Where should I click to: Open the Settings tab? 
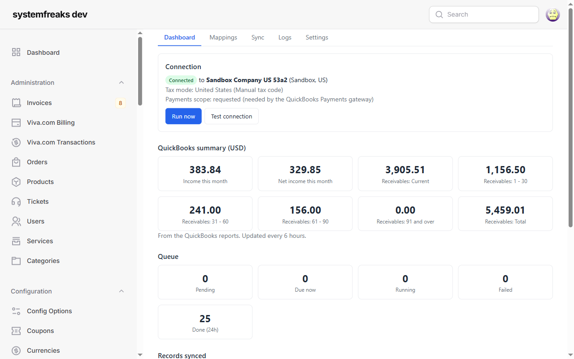[x=317, y=37]
